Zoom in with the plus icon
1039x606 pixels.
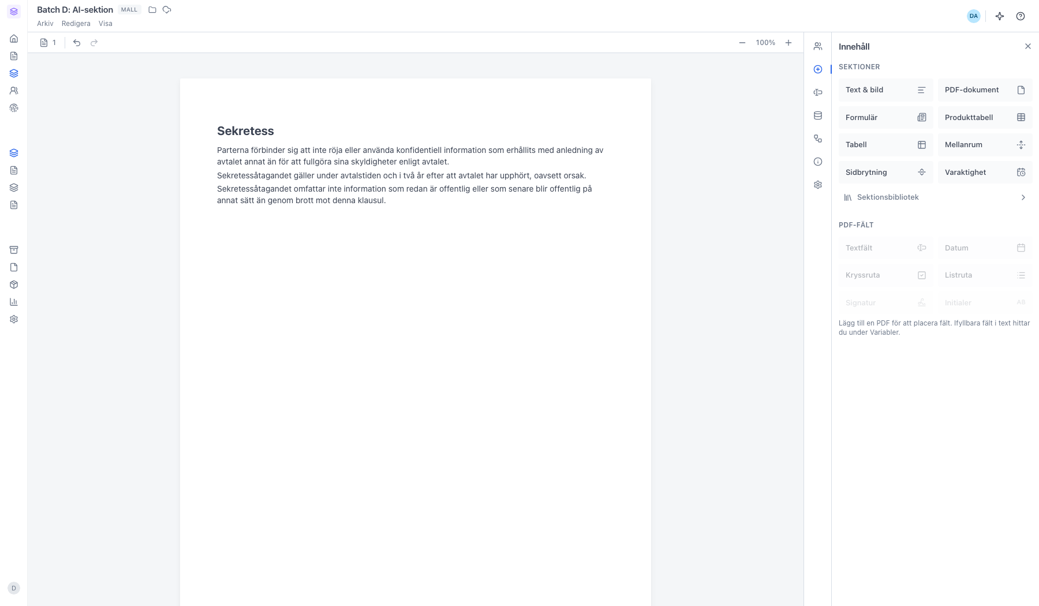788,43
